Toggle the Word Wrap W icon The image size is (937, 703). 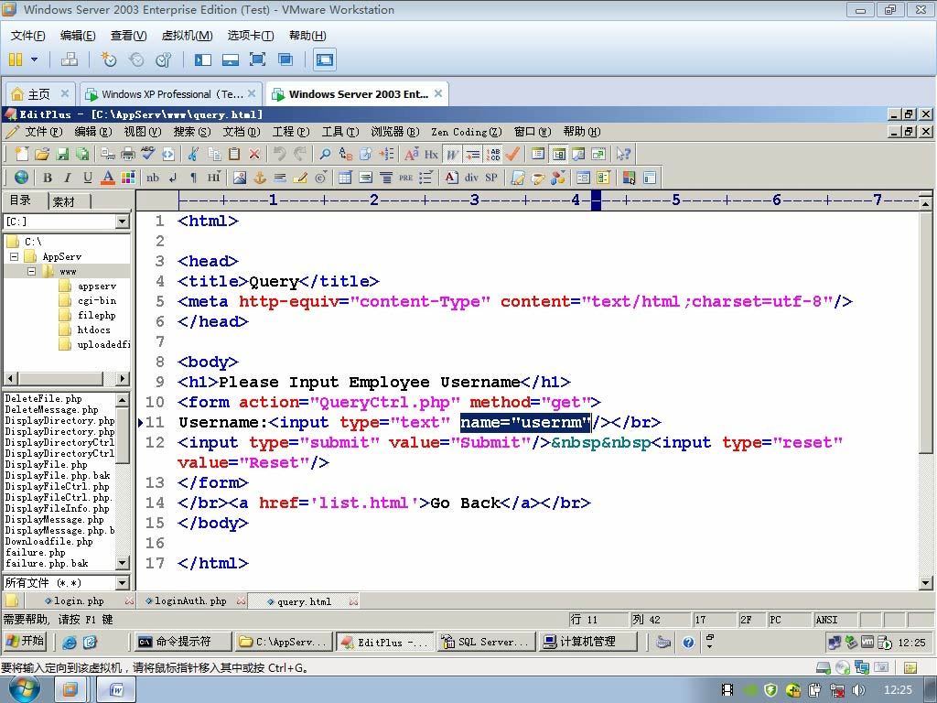(x=452, y=154)
